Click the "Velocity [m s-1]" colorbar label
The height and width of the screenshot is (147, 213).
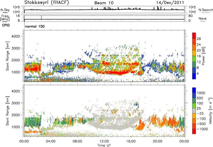(x=210, y=111)
